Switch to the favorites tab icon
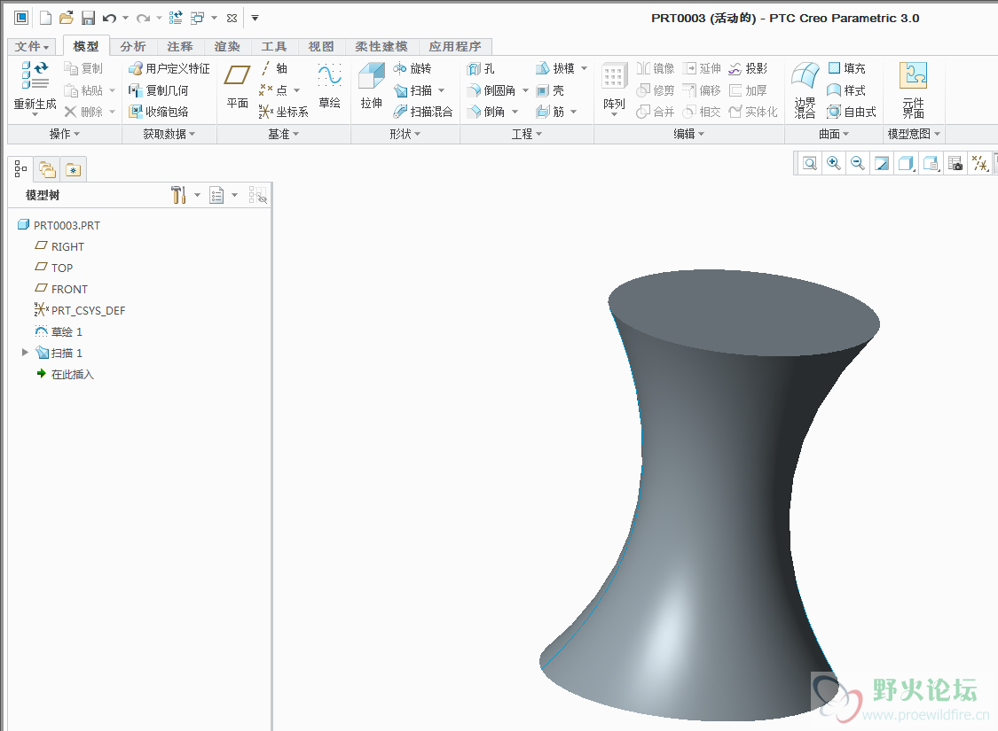The image size is (998, 731). [74, 170]
